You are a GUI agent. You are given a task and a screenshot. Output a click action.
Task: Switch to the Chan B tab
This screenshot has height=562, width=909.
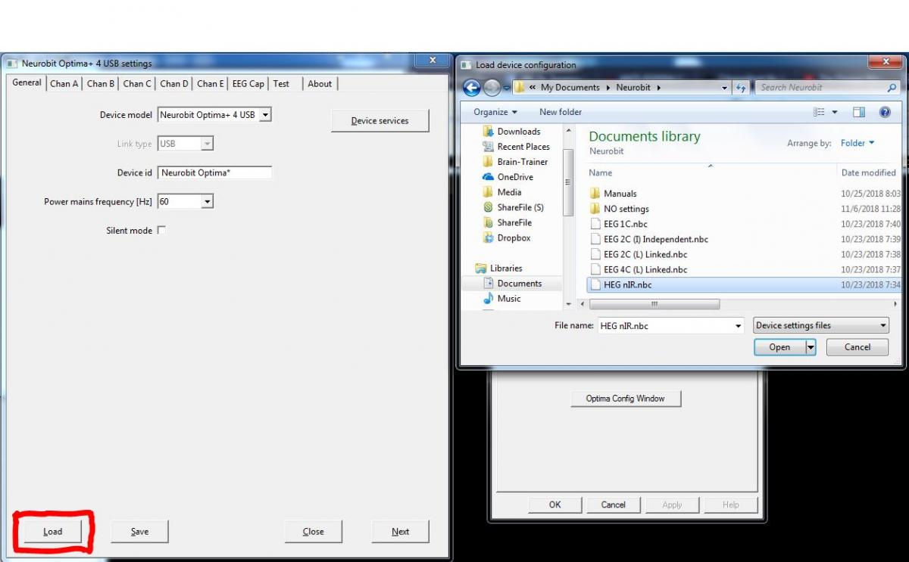101,84
